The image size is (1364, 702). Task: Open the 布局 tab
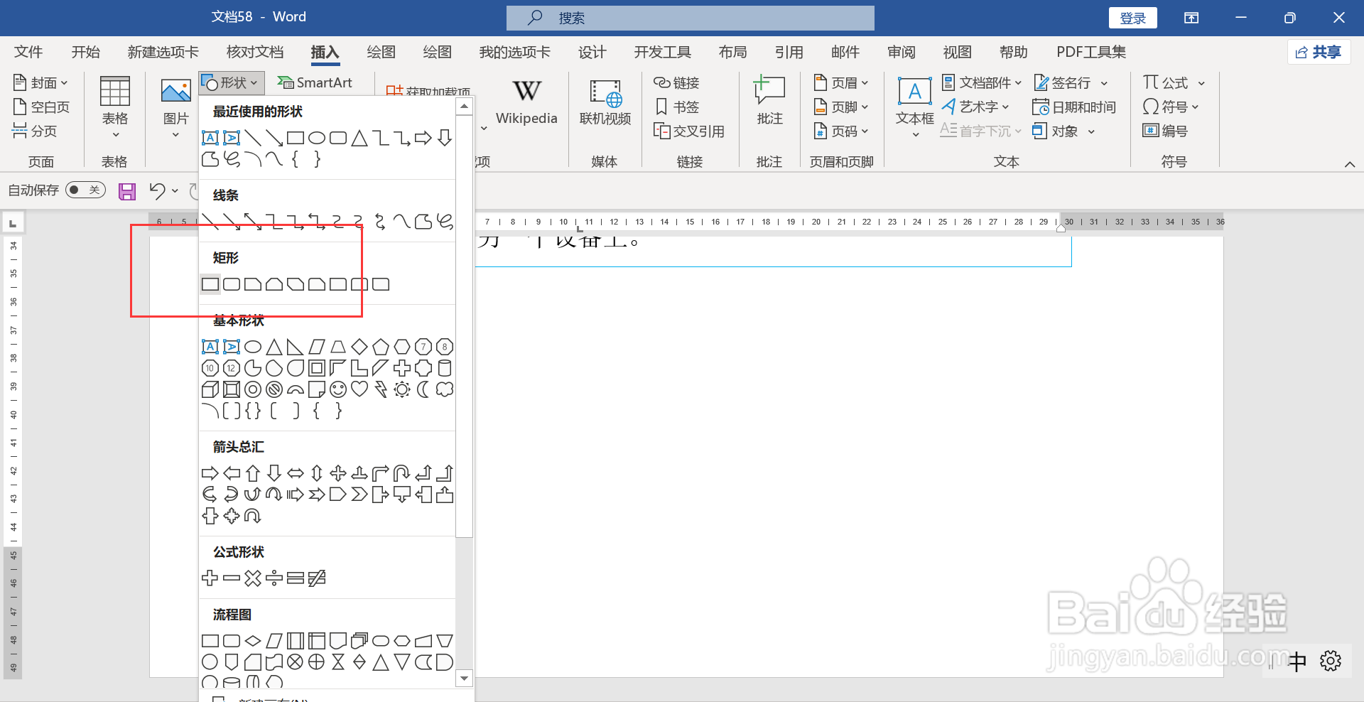point(732,52)
